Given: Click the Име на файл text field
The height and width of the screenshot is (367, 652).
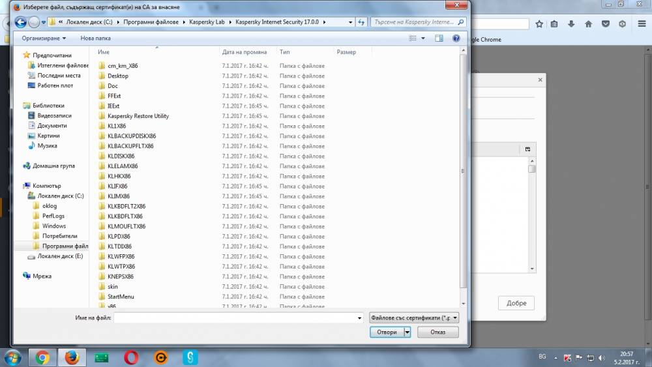Looking at the screenshot, I should tap(235, 317).
